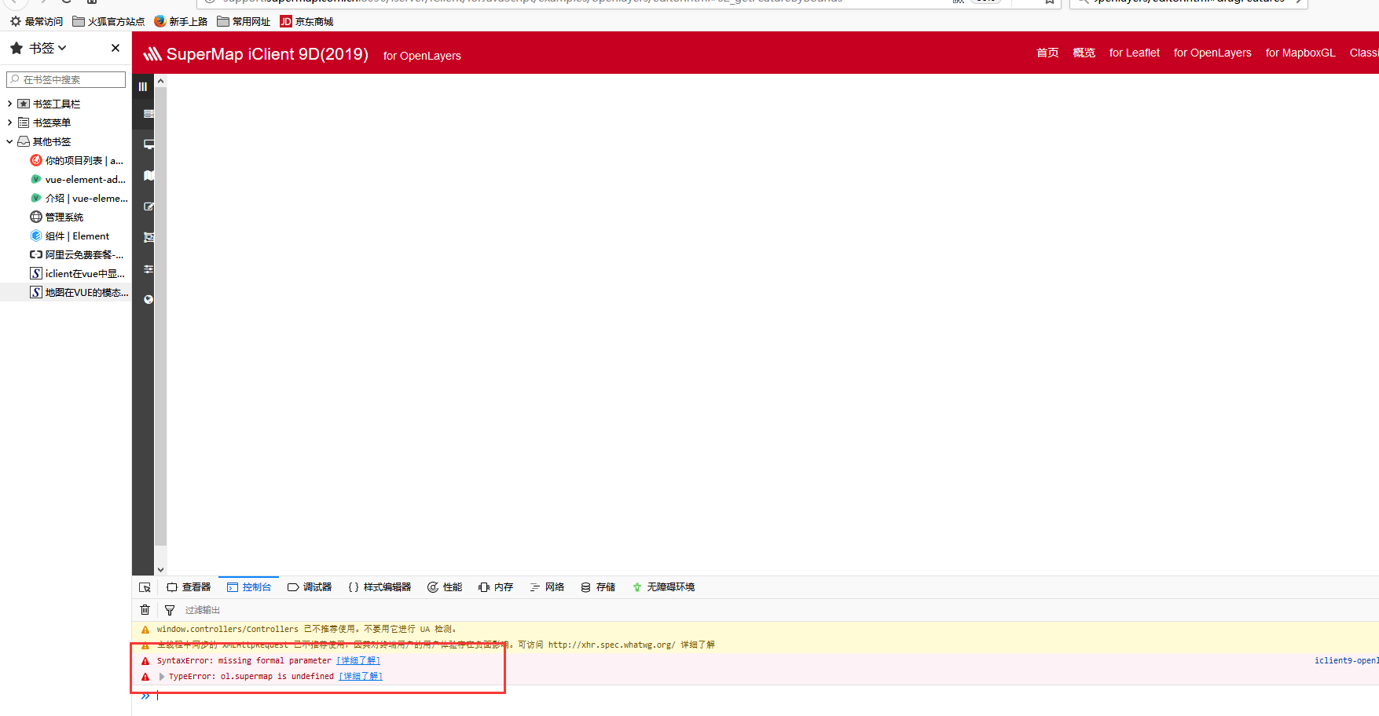Click the list icon in dark sidebar
The image size is (1379, 716).
point(149,114)
